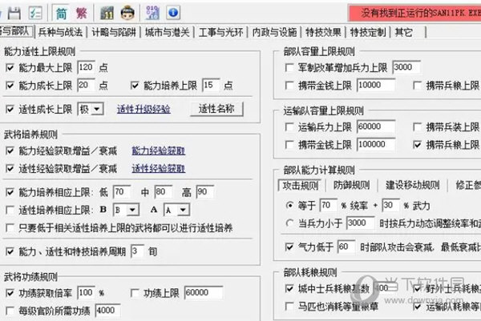Toggle 功绩获取倍率 checkbox
This screenshot has height=321, width=481.
coord(10,293)
